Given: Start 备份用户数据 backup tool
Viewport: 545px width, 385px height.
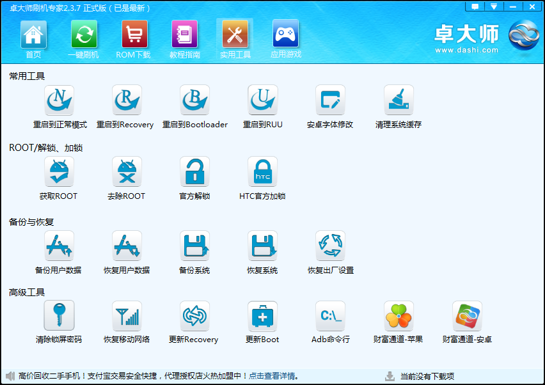Looking at the screenshot, I should pos(59,246).
